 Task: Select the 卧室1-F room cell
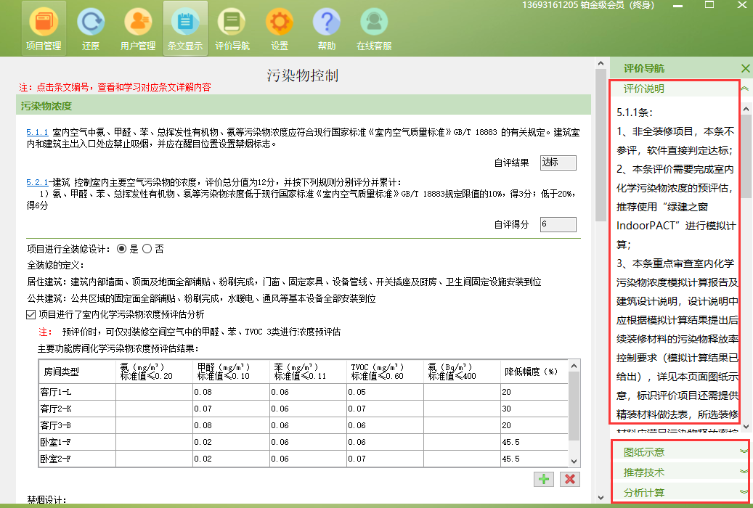[77, 442]
